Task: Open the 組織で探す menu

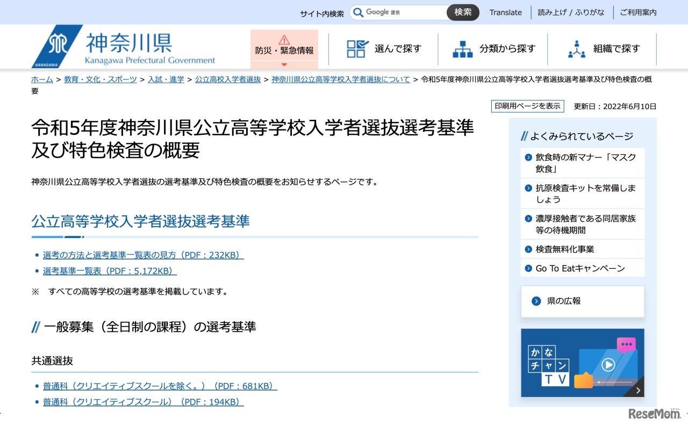Action: click(603, 49)
